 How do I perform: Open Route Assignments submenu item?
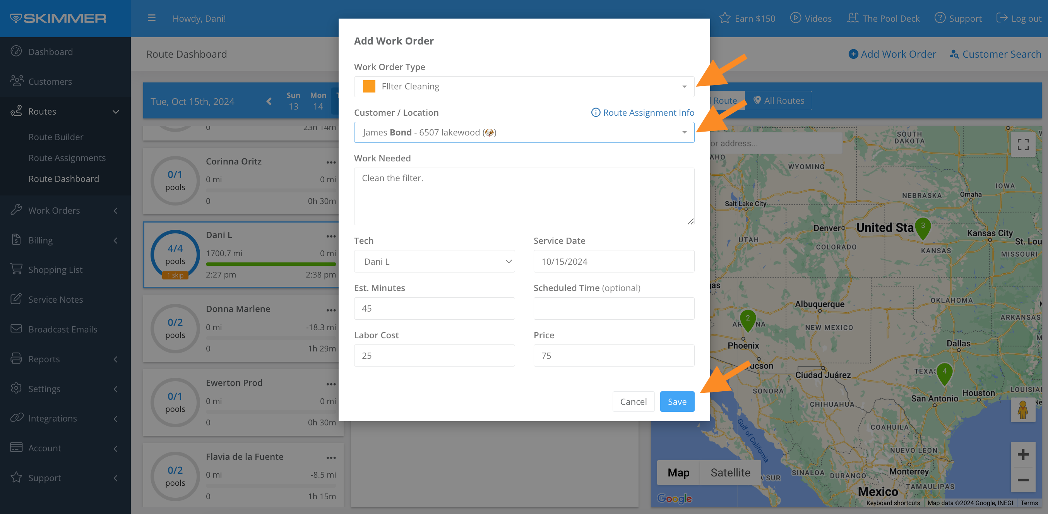click(67, 158)
